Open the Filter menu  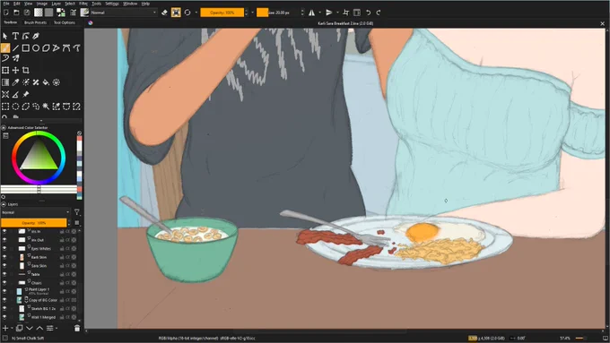tap(83, 4)
